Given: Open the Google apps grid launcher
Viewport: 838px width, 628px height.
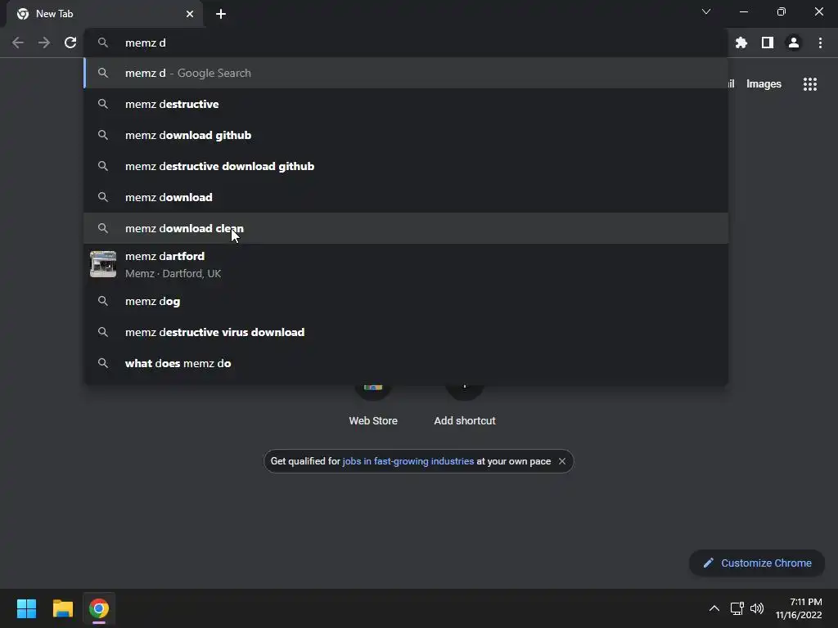Looking at the screenshot, I should click(809, 84).
